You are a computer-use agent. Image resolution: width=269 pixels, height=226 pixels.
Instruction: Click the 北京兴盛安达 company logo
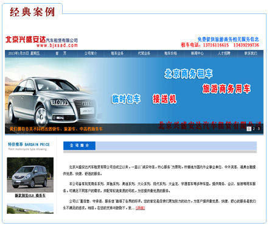26,39
